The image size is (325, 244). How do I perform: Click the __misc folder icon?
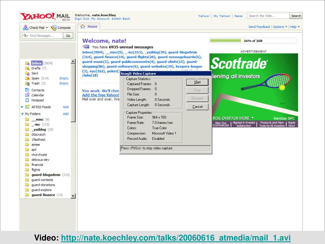coord(27,119)
